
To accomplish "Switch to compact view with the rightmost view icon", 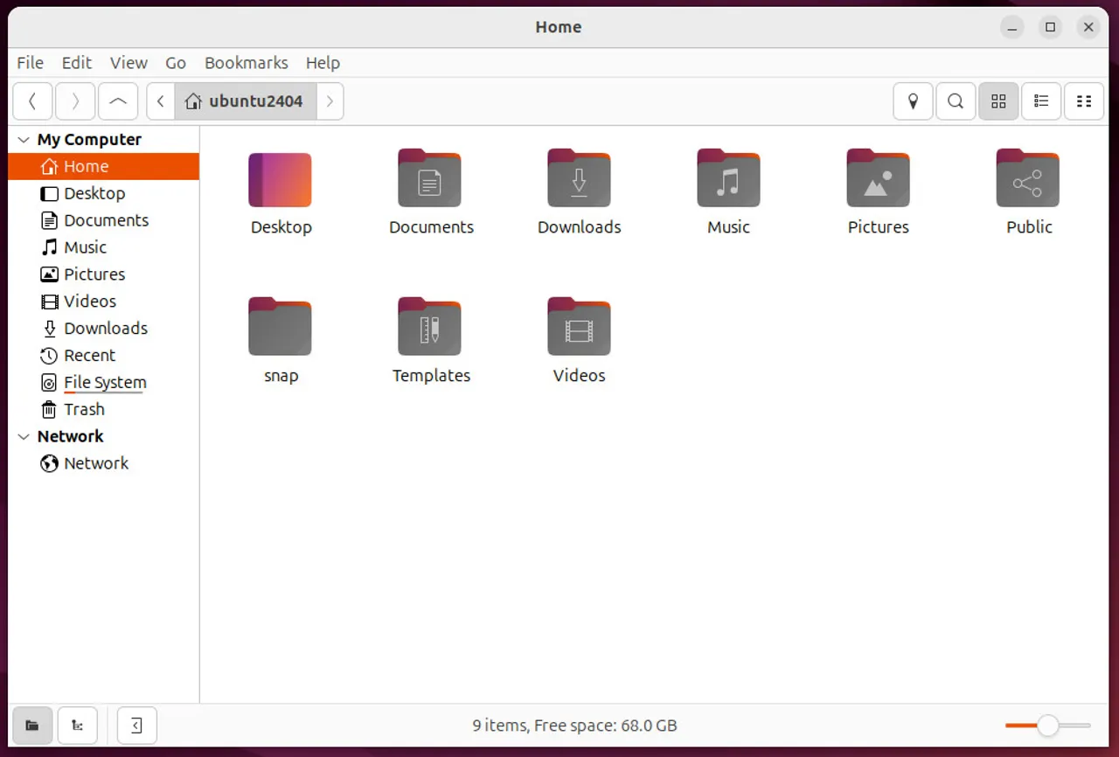I will [1083, 101].
